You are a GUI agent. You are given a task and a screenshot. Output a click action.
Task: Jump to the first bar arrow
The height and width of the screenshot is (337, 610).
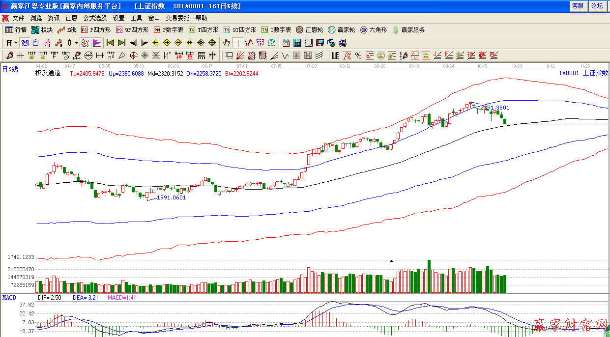click(110, 43)
